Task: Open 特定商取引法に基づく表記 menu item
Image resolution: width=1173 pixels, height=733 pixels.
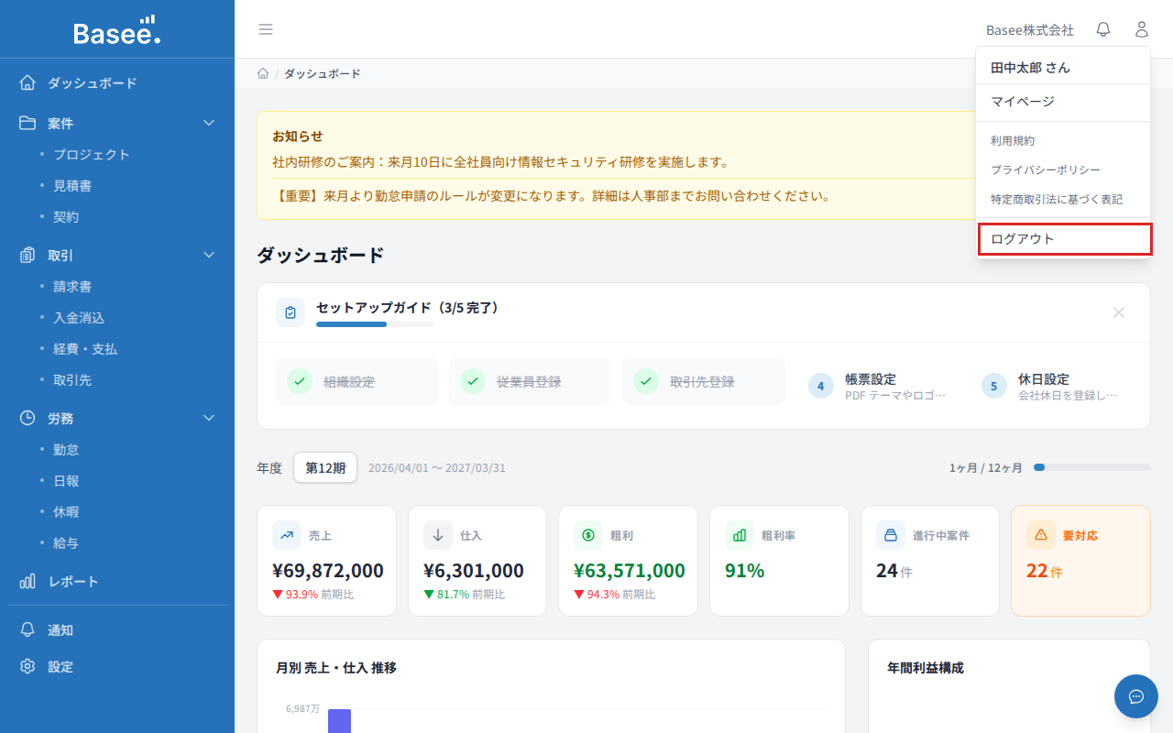Action: (1063, 200)
